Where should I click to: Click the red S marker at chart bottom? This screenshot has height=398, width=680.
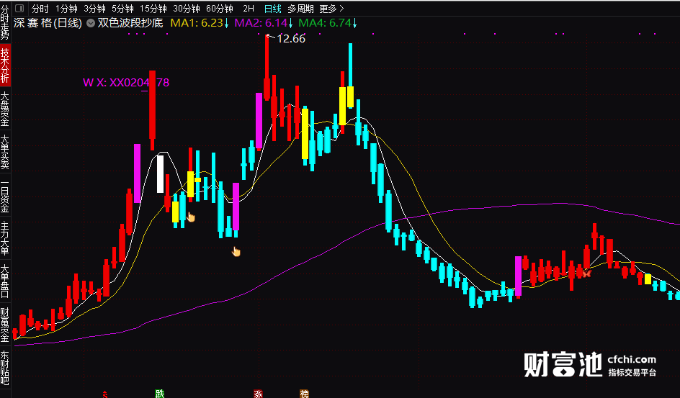pyautogui.click(x=105, y=394)
